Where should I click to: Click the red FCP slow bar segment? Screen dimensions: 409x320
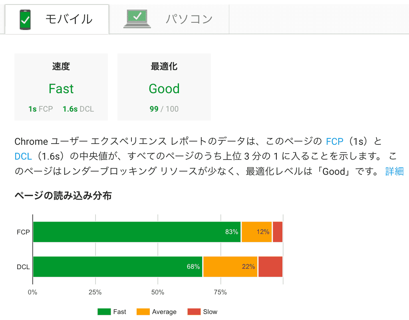[278, 232]
